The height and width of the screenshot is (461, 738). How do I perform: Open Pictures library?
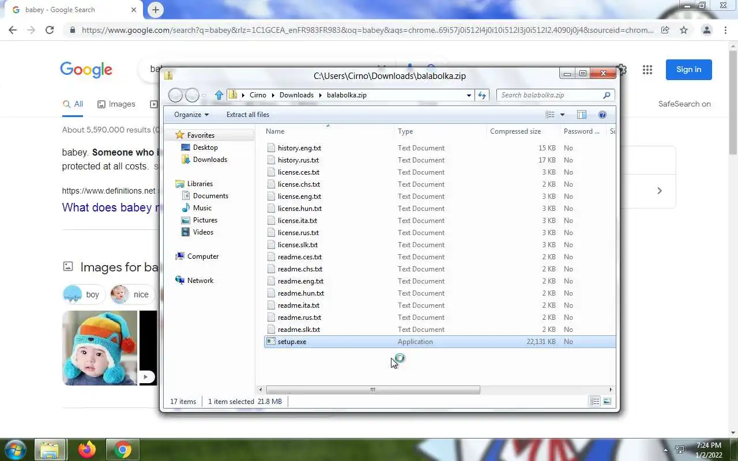[x=205, y=220]
